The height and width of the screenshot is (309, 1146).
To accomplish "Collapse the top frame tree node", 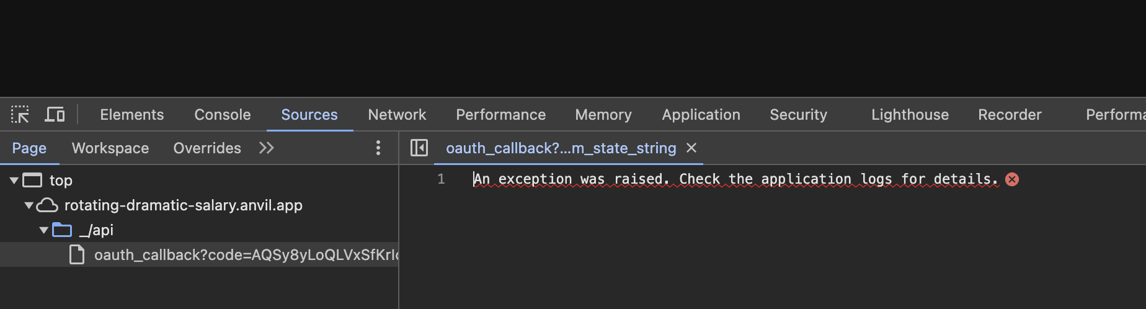I will coord(14,181).
